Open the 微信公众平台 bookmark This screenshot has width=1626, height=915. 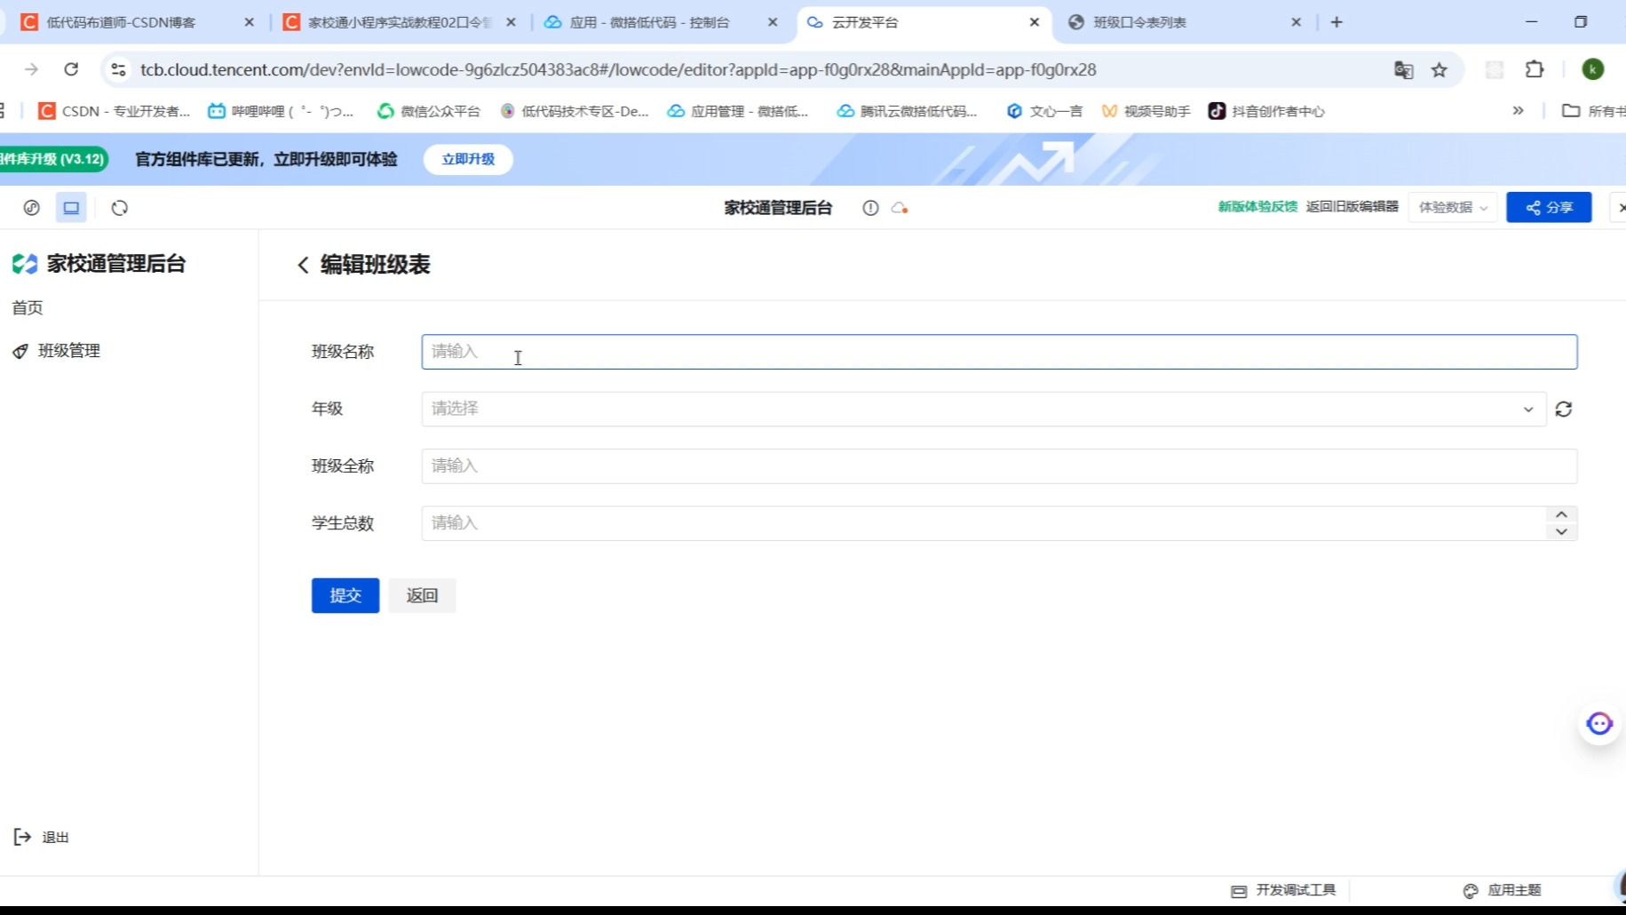(428, 111)
